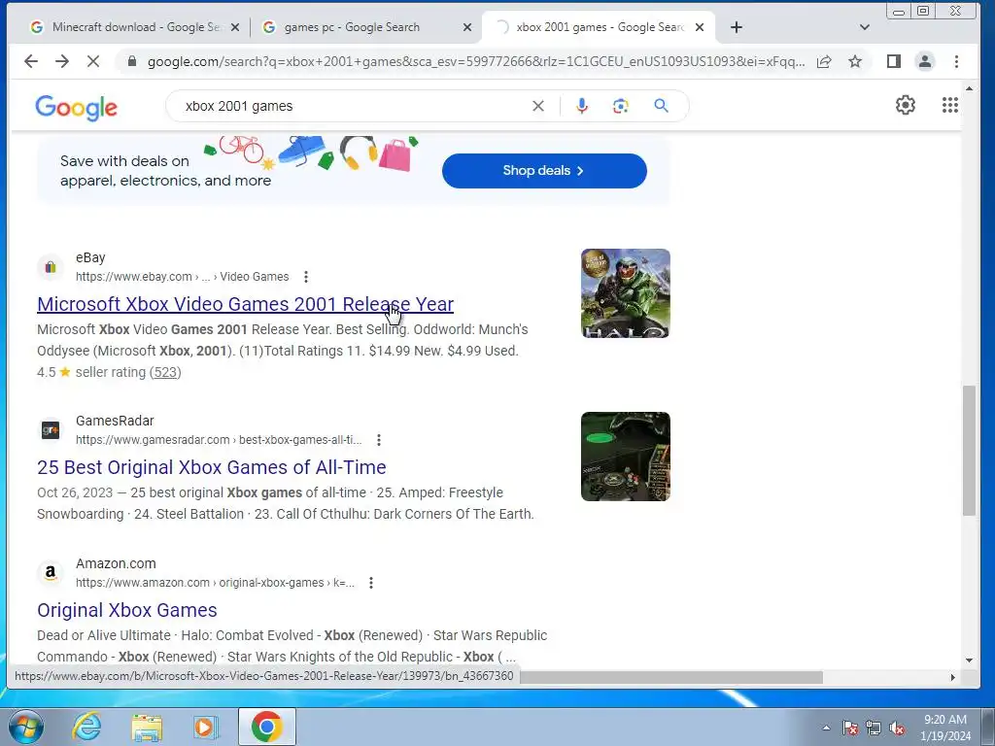Click the GamesRadar favicon
995x746 pixels.
coord(51,430)
